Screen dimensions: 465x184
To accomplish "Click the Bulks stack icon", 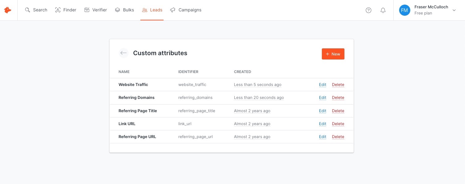I will 117,10.
